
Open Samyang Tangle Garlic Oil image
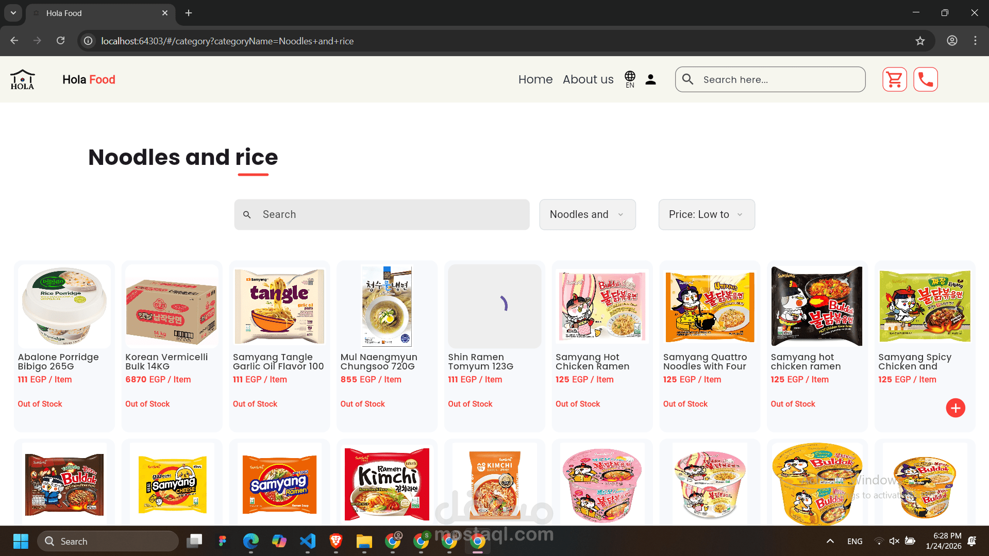(279, 306)
